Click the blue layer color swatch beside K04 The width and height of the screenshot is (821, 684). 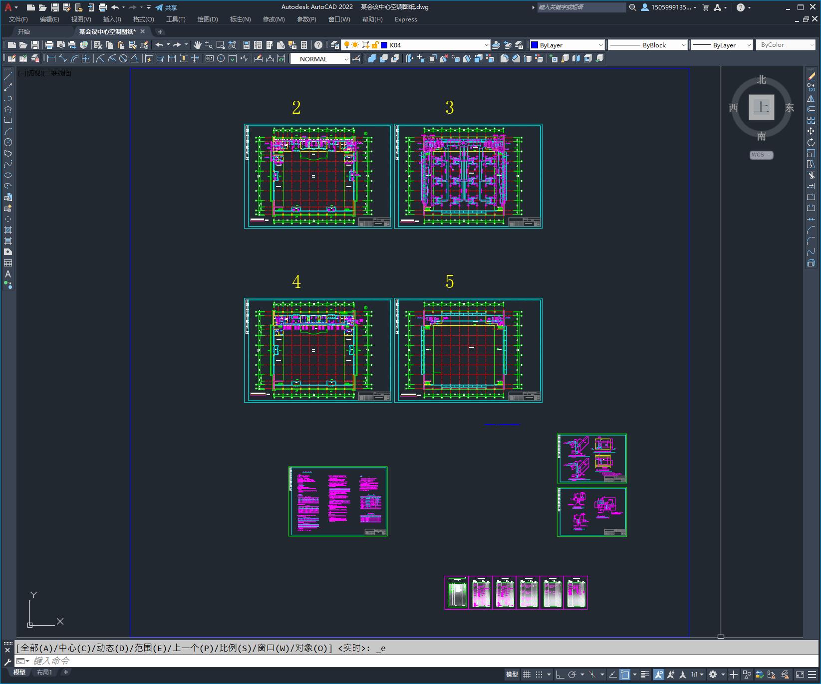pyautogui.click(x=384, y=45)
